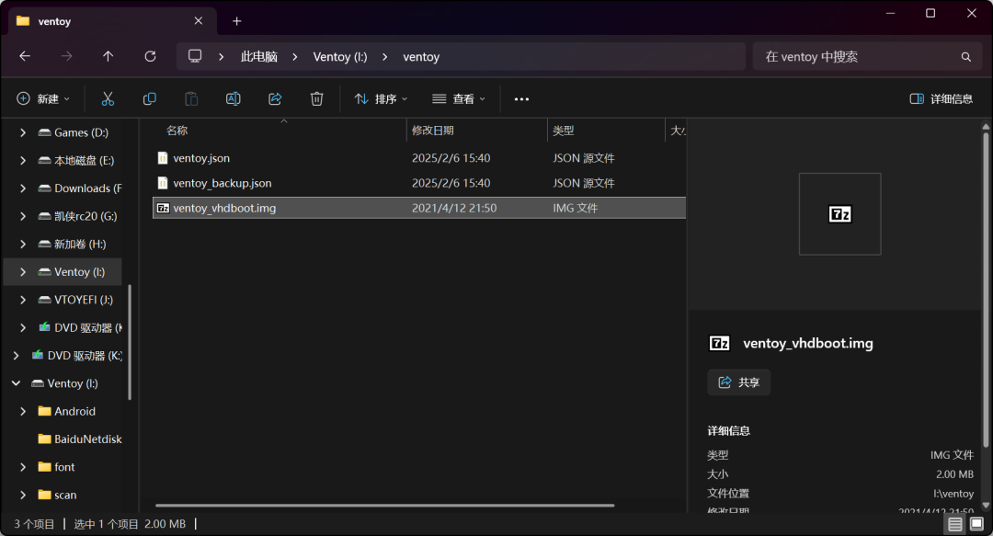Open the 排序 sort dropdown
Viewport: 993px width, 536px height.
click(x=382, y=98)
